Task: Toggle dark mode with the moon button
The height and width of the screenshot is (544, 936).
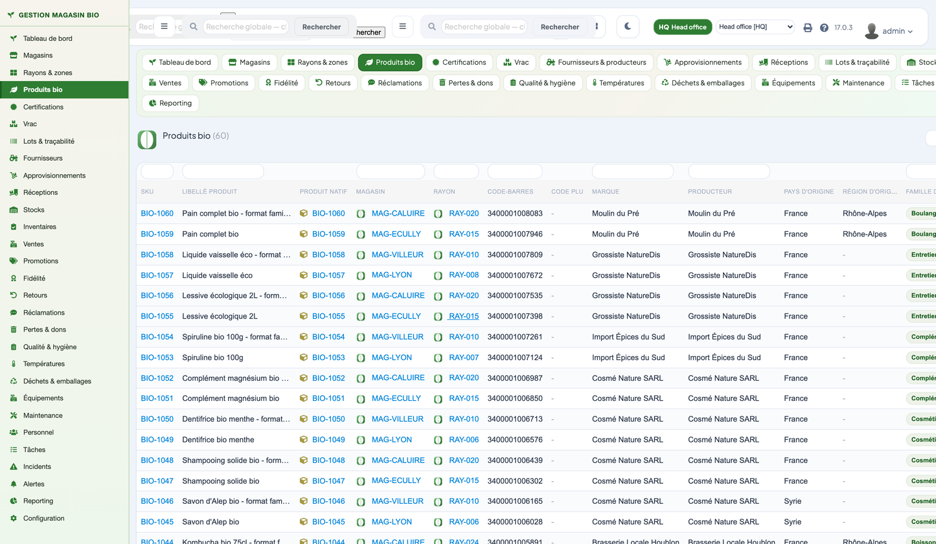Action: (628, 27)
